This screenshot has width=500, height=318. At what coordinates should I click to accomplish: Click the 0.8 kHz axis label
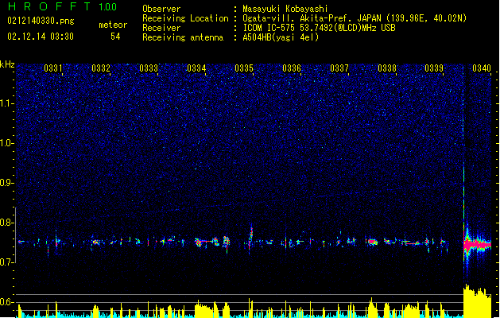(7, 223)
